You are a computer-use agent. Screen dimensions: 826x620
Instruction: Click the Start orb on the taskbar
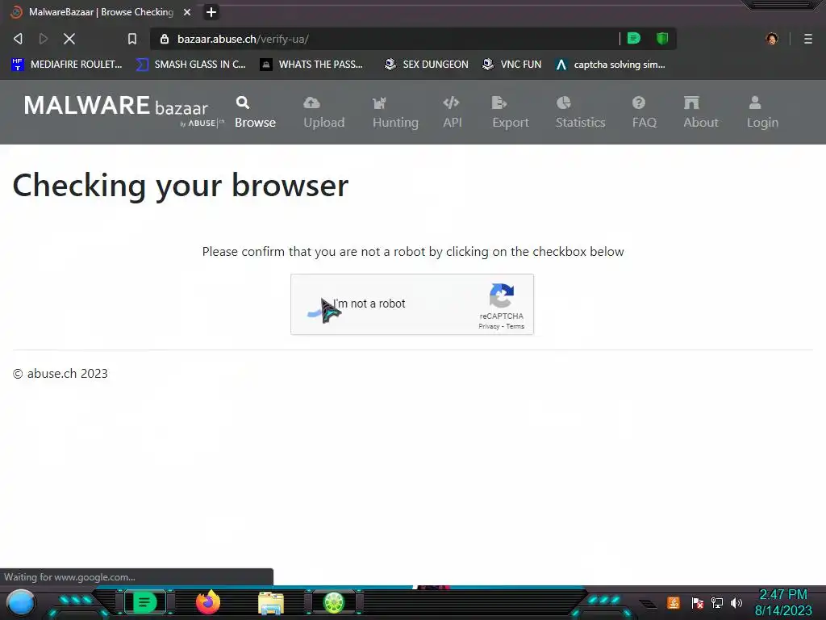pos(20,602)
